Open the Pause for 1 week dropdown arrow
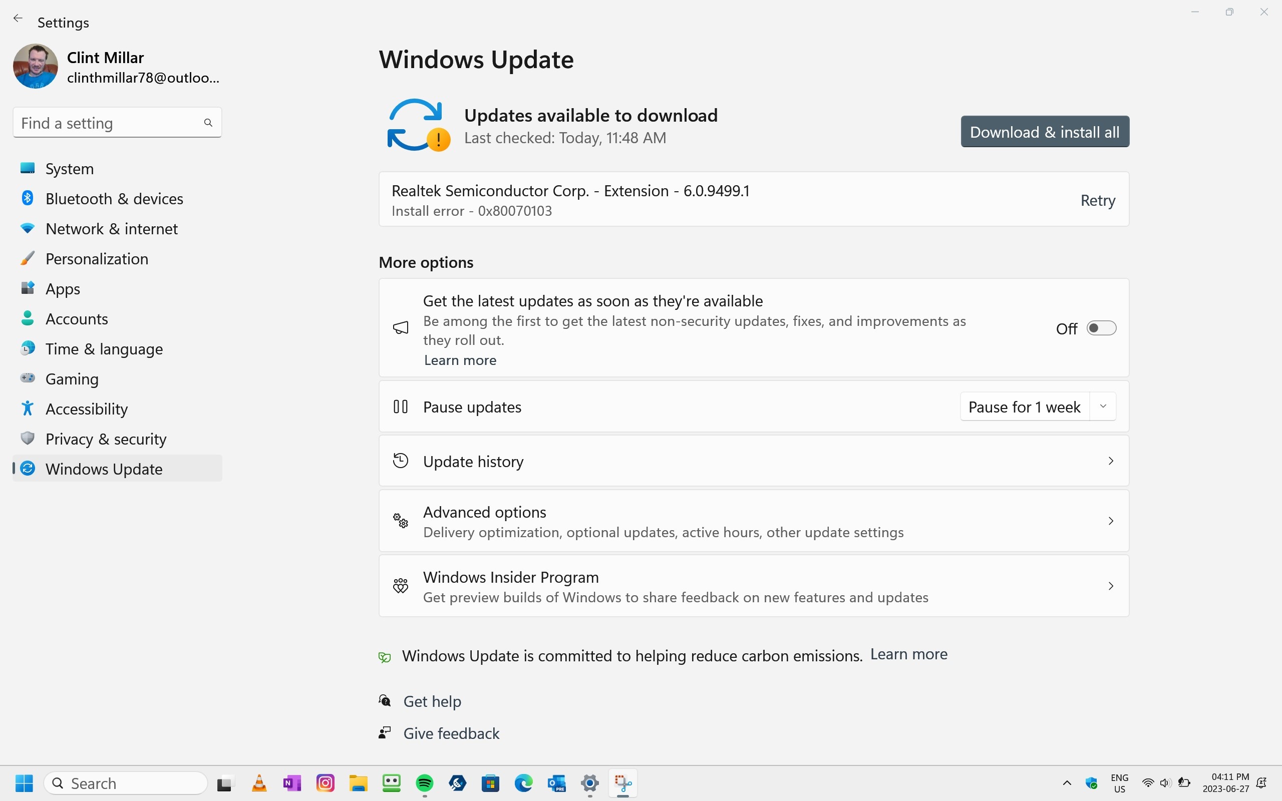Screen dimensions: 1282x801 point(1103,407)
